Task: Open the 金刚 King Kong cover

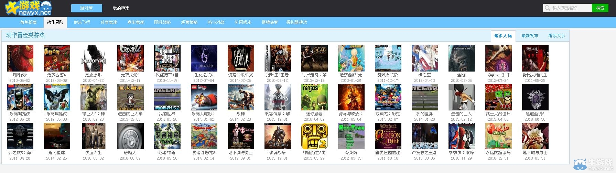Action: (462, 58)
